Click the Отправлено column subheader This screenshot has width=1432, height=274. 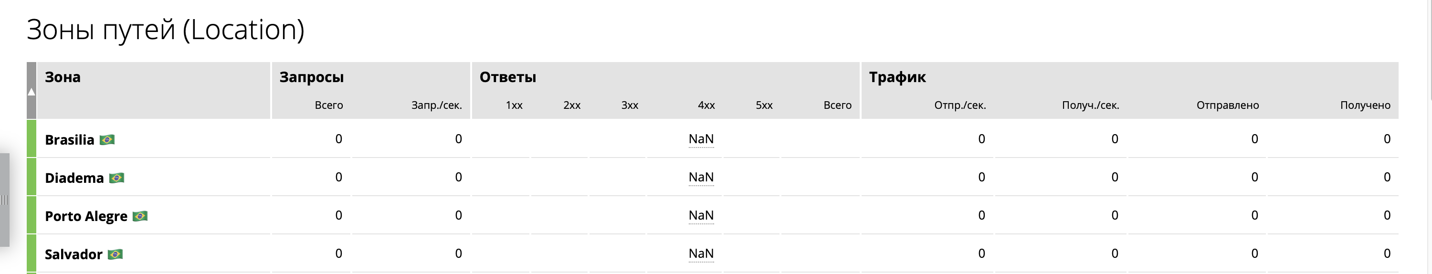pyautogui.click(x=1227, y=105)
